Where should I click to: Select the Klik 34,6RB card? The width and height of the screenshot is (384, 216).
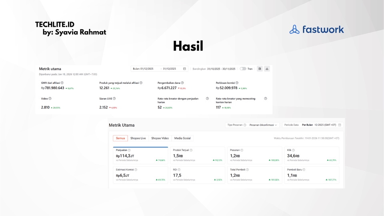[x=312, y=155]
